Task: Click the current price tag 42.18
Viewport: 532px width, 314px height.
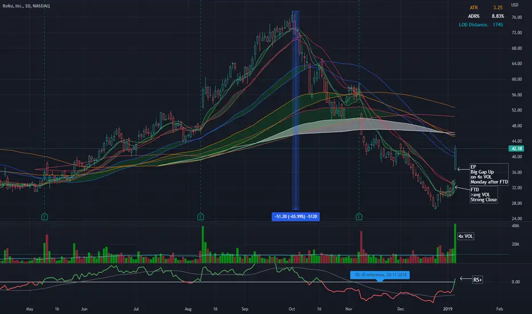Action: point(517,148)
